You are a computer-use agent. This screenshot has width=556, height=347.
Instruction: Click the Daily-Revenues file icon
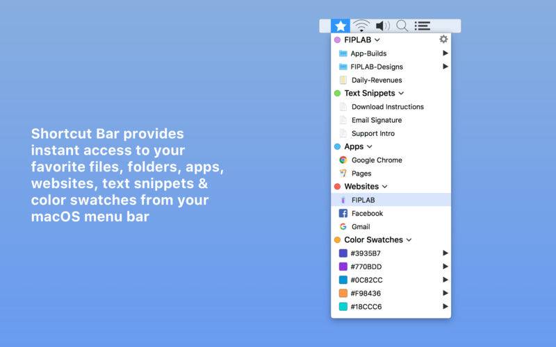[343, 80]
